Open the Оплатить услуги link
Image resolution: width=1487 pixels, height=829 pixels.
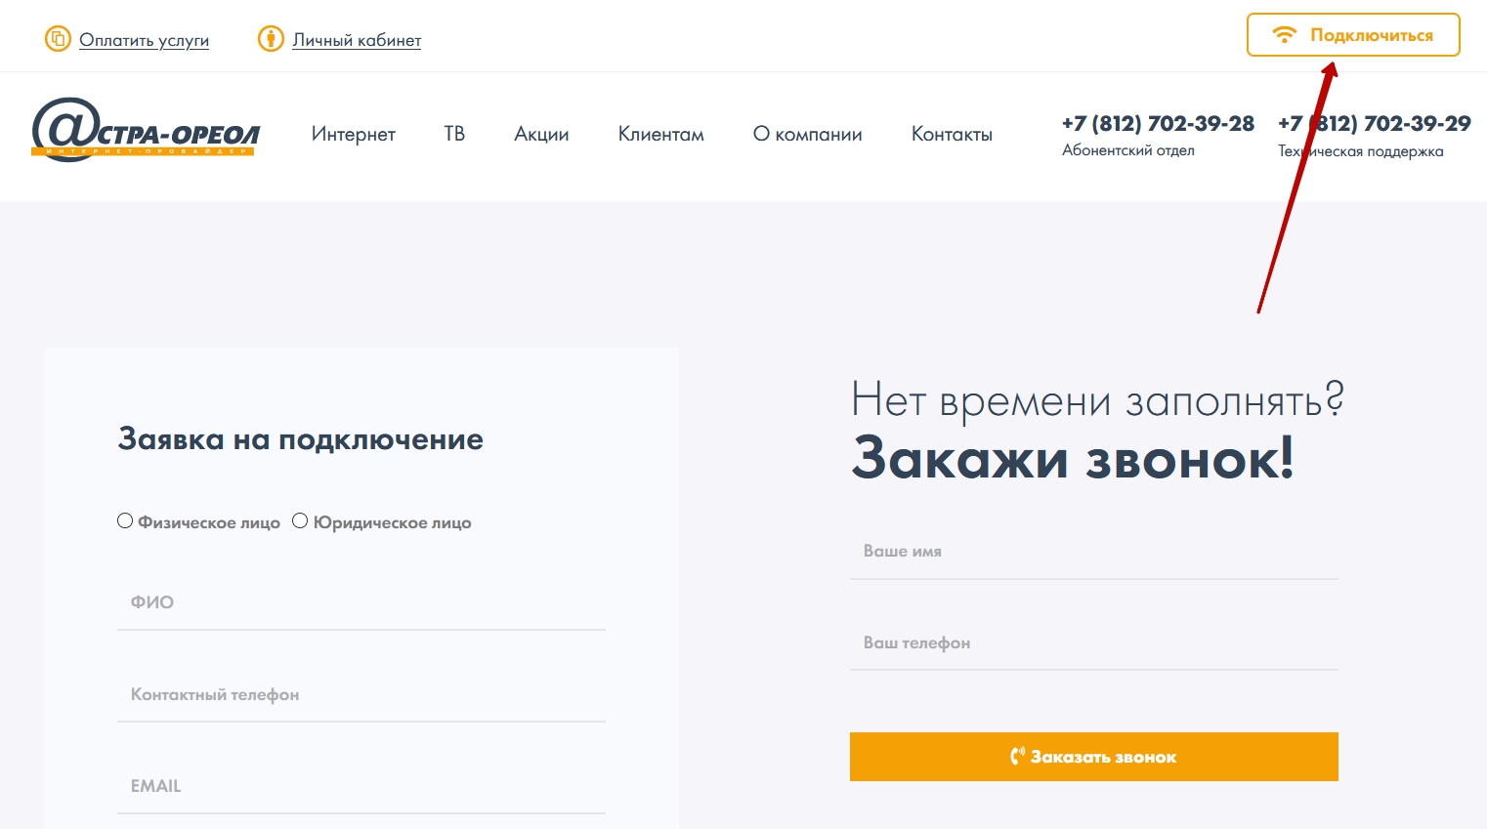145,40
